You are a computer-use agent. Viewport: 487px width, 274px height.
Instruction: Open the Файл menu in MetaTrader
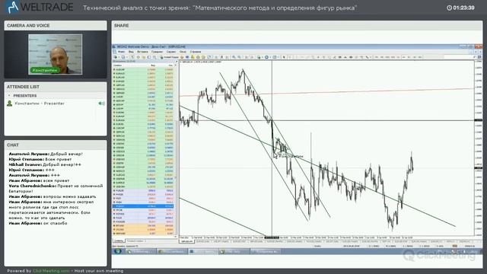[122, 52]
